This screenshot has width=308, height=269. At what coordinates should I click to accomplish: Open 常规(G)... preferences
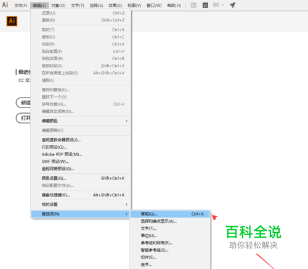(170, 214)
